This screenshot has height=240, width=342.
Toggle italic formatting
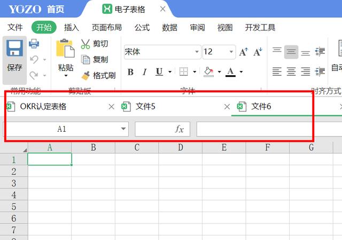point(144,71)
